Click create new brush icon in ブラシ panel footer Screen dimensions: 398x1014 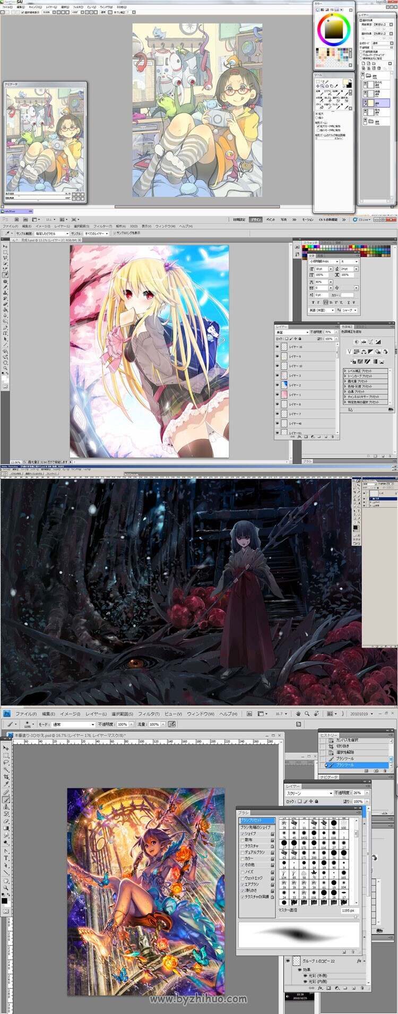coord(344,952)
